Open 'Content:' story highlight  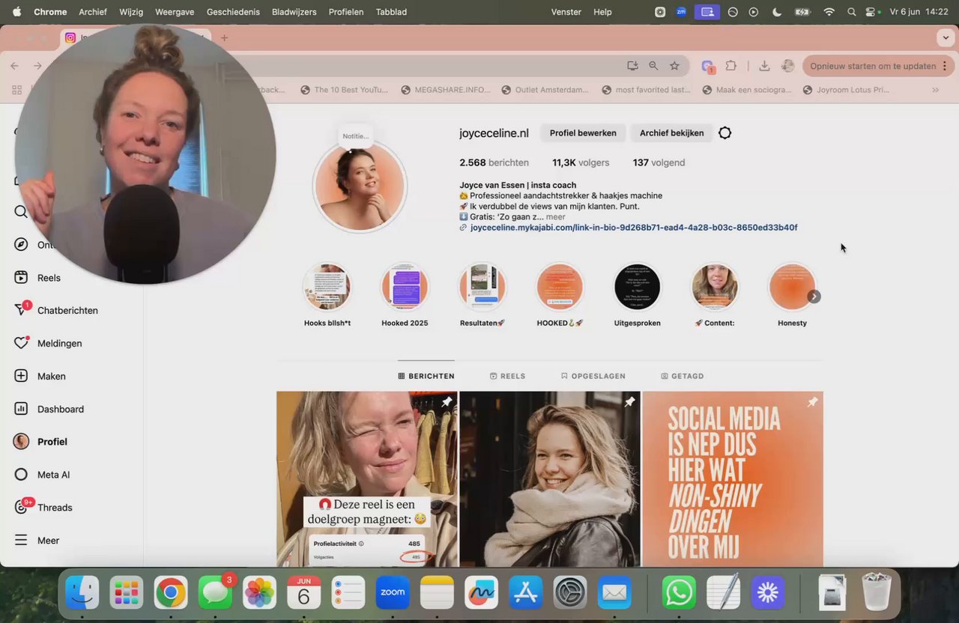click(715, 287)
